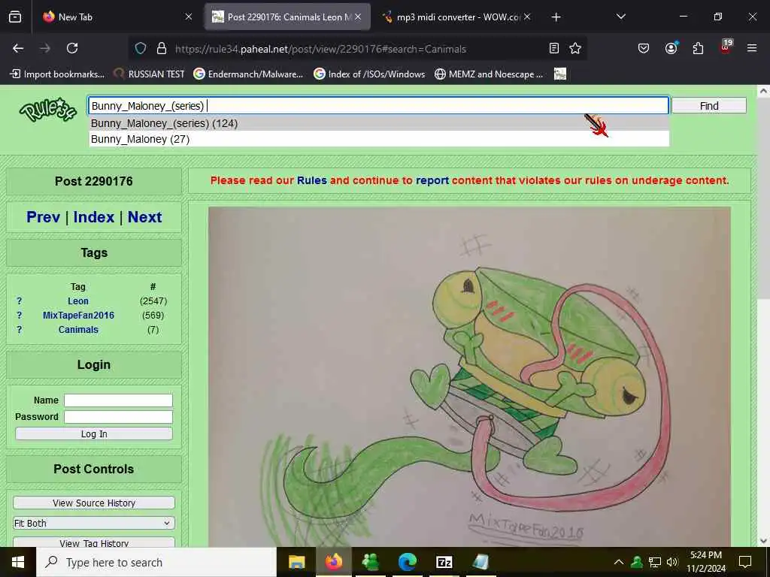Open the Canimals tag
Screen dimensions: 770x577
(x=78, y=329)
